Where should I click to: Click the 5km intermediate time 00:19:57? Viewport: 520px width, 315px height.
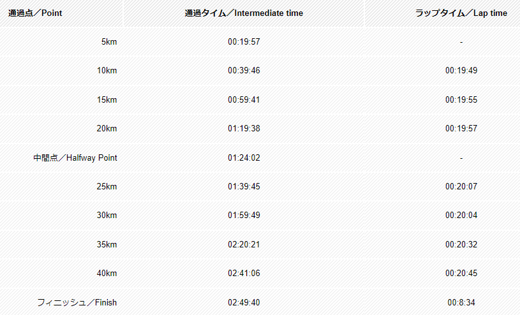tap(244, 42)
